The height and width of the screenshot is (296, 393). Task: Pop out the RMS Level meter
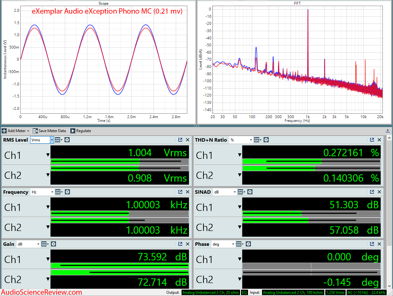[x=180, y=140]
